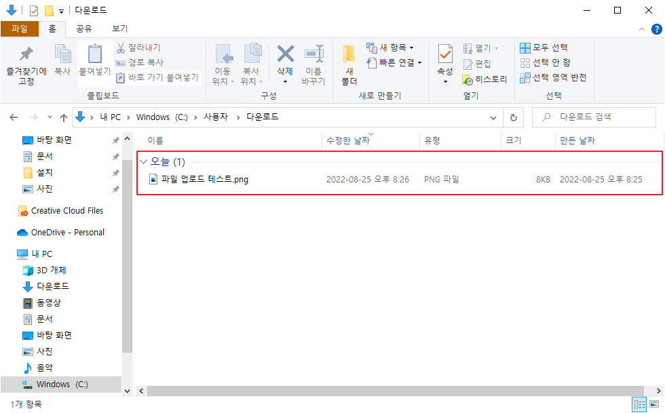Viewport: 665px width, 413px height.
Task: Click 선택 안 함 (Select none)
Action: [545, 63]
